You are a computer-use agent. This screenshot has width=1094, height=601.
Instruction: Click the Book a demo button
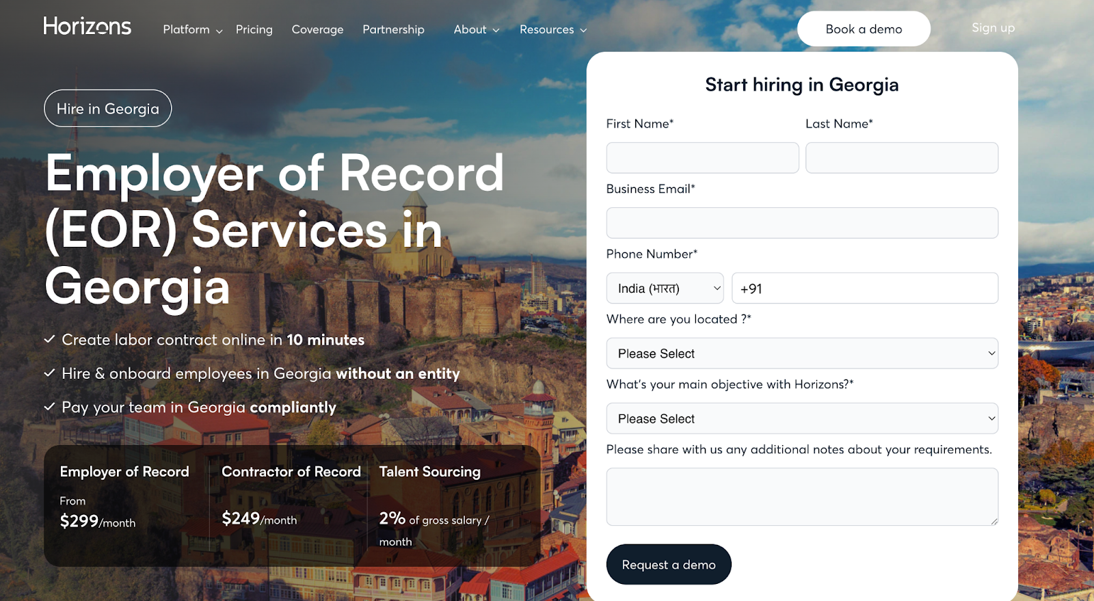click(864, 29)
